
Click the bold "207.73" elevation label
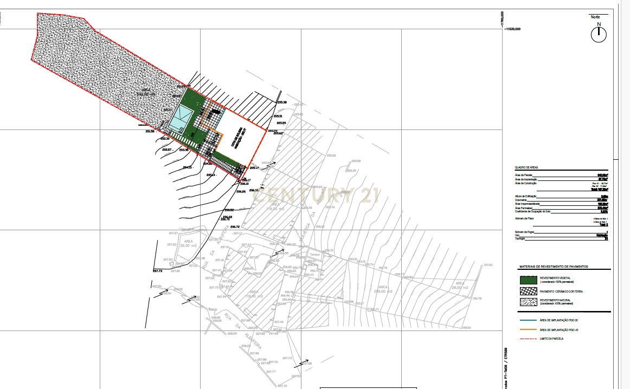pos(157,271)
